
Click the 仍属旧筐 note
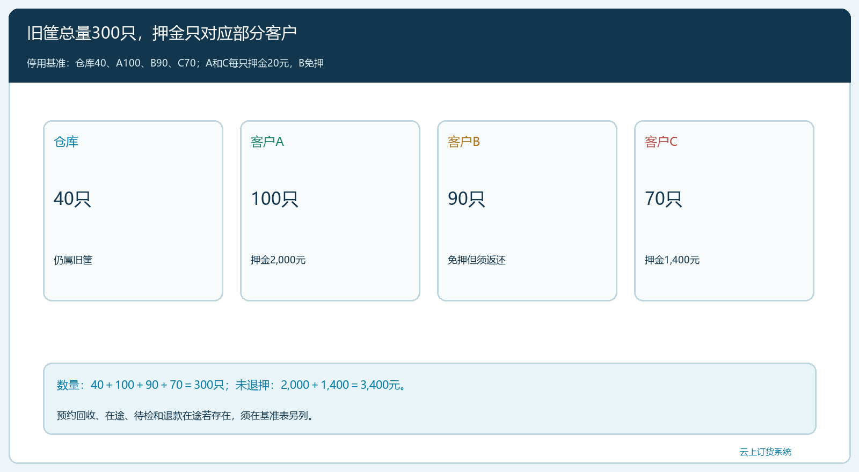(73, 260)
